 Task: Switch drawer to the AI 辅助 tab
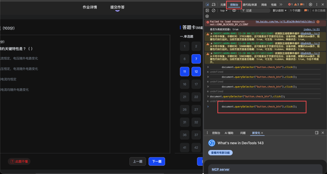[229, 133]
